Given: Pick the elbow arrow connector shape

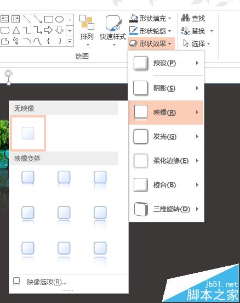Looking at the screenshot, I should pyautogui.click(x=38, y=30).
